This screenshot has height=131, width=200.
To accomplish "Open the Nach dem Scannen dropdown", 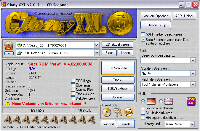I will click(193, 84).
